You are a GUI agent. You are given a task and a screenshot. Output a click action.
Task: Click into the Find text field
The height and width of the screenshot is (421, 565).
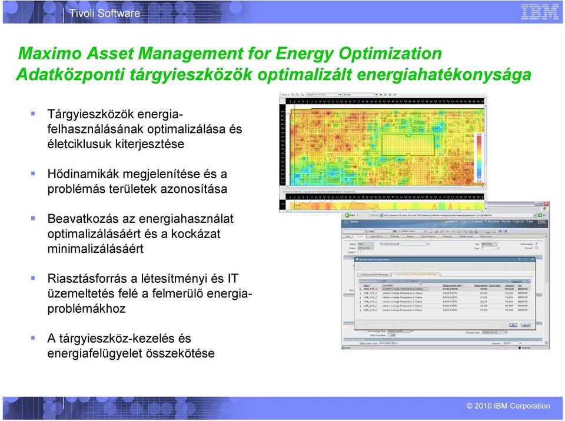383,231
